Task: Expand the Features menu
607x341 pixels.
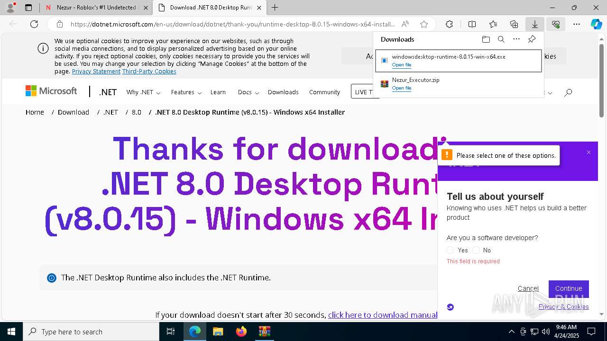Action: pos(186,92)
